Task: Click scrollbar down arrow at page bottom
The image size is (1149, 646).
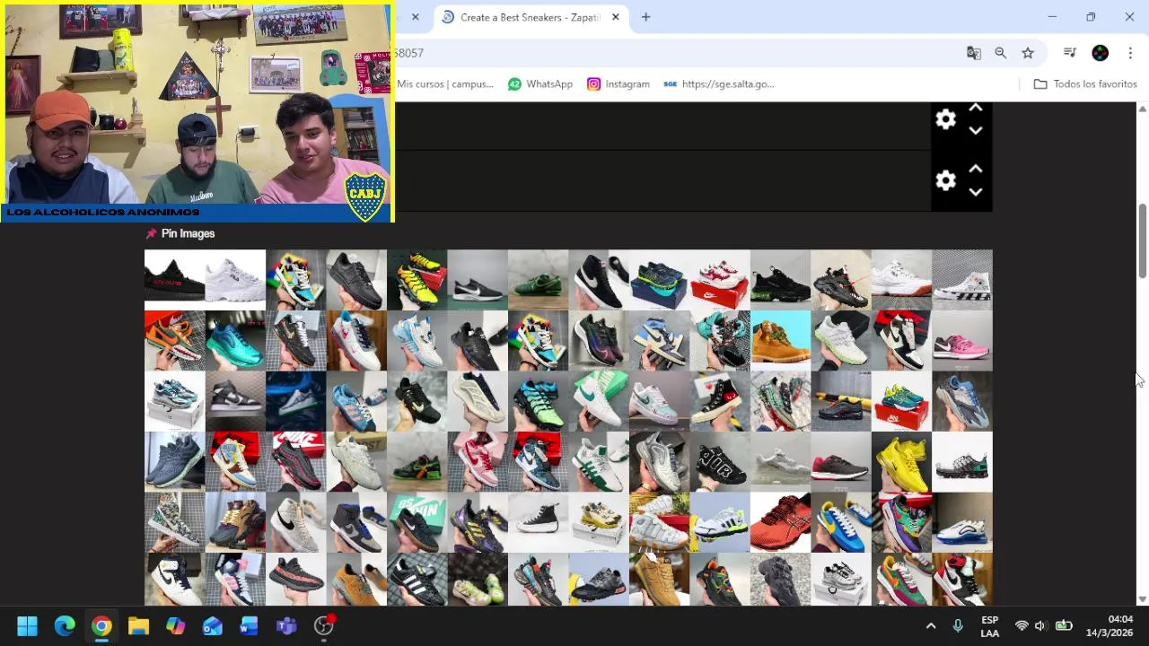Action: click(x=1143, y=598)
